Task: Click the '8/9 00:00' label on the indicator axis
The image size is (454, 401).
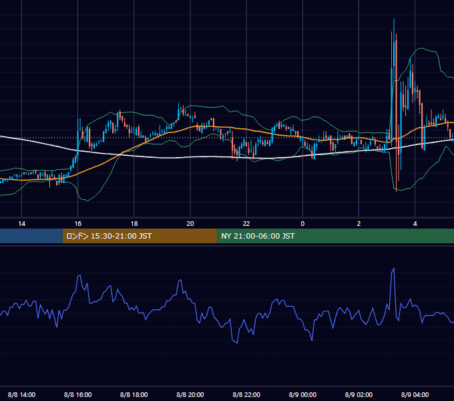Action: pos(302,394)
